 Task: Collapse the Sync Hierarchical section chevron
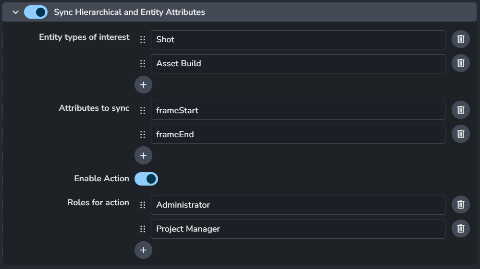(x=15, y=12)
